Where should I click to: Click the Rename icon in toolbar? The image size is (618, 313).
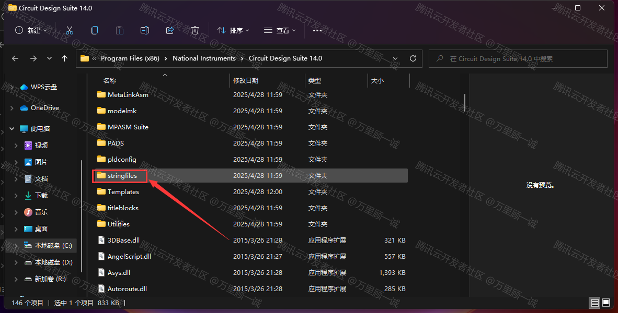click(x=145, y=30)
